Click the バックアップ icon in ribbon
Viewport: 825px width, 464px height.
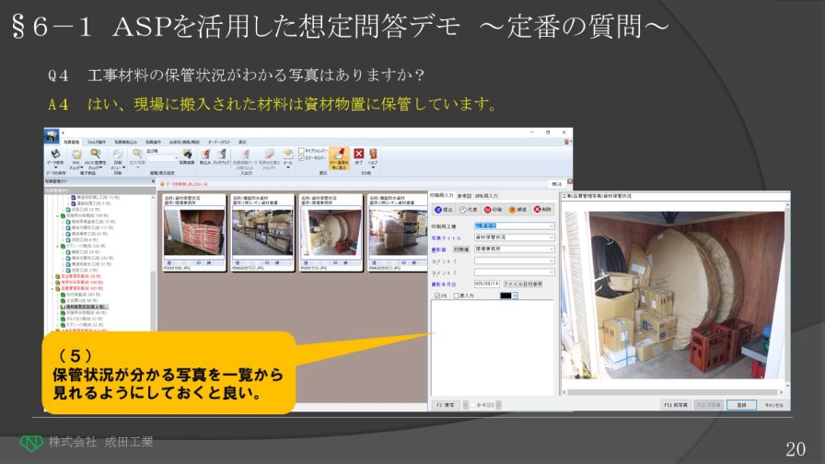click(221, 154)
